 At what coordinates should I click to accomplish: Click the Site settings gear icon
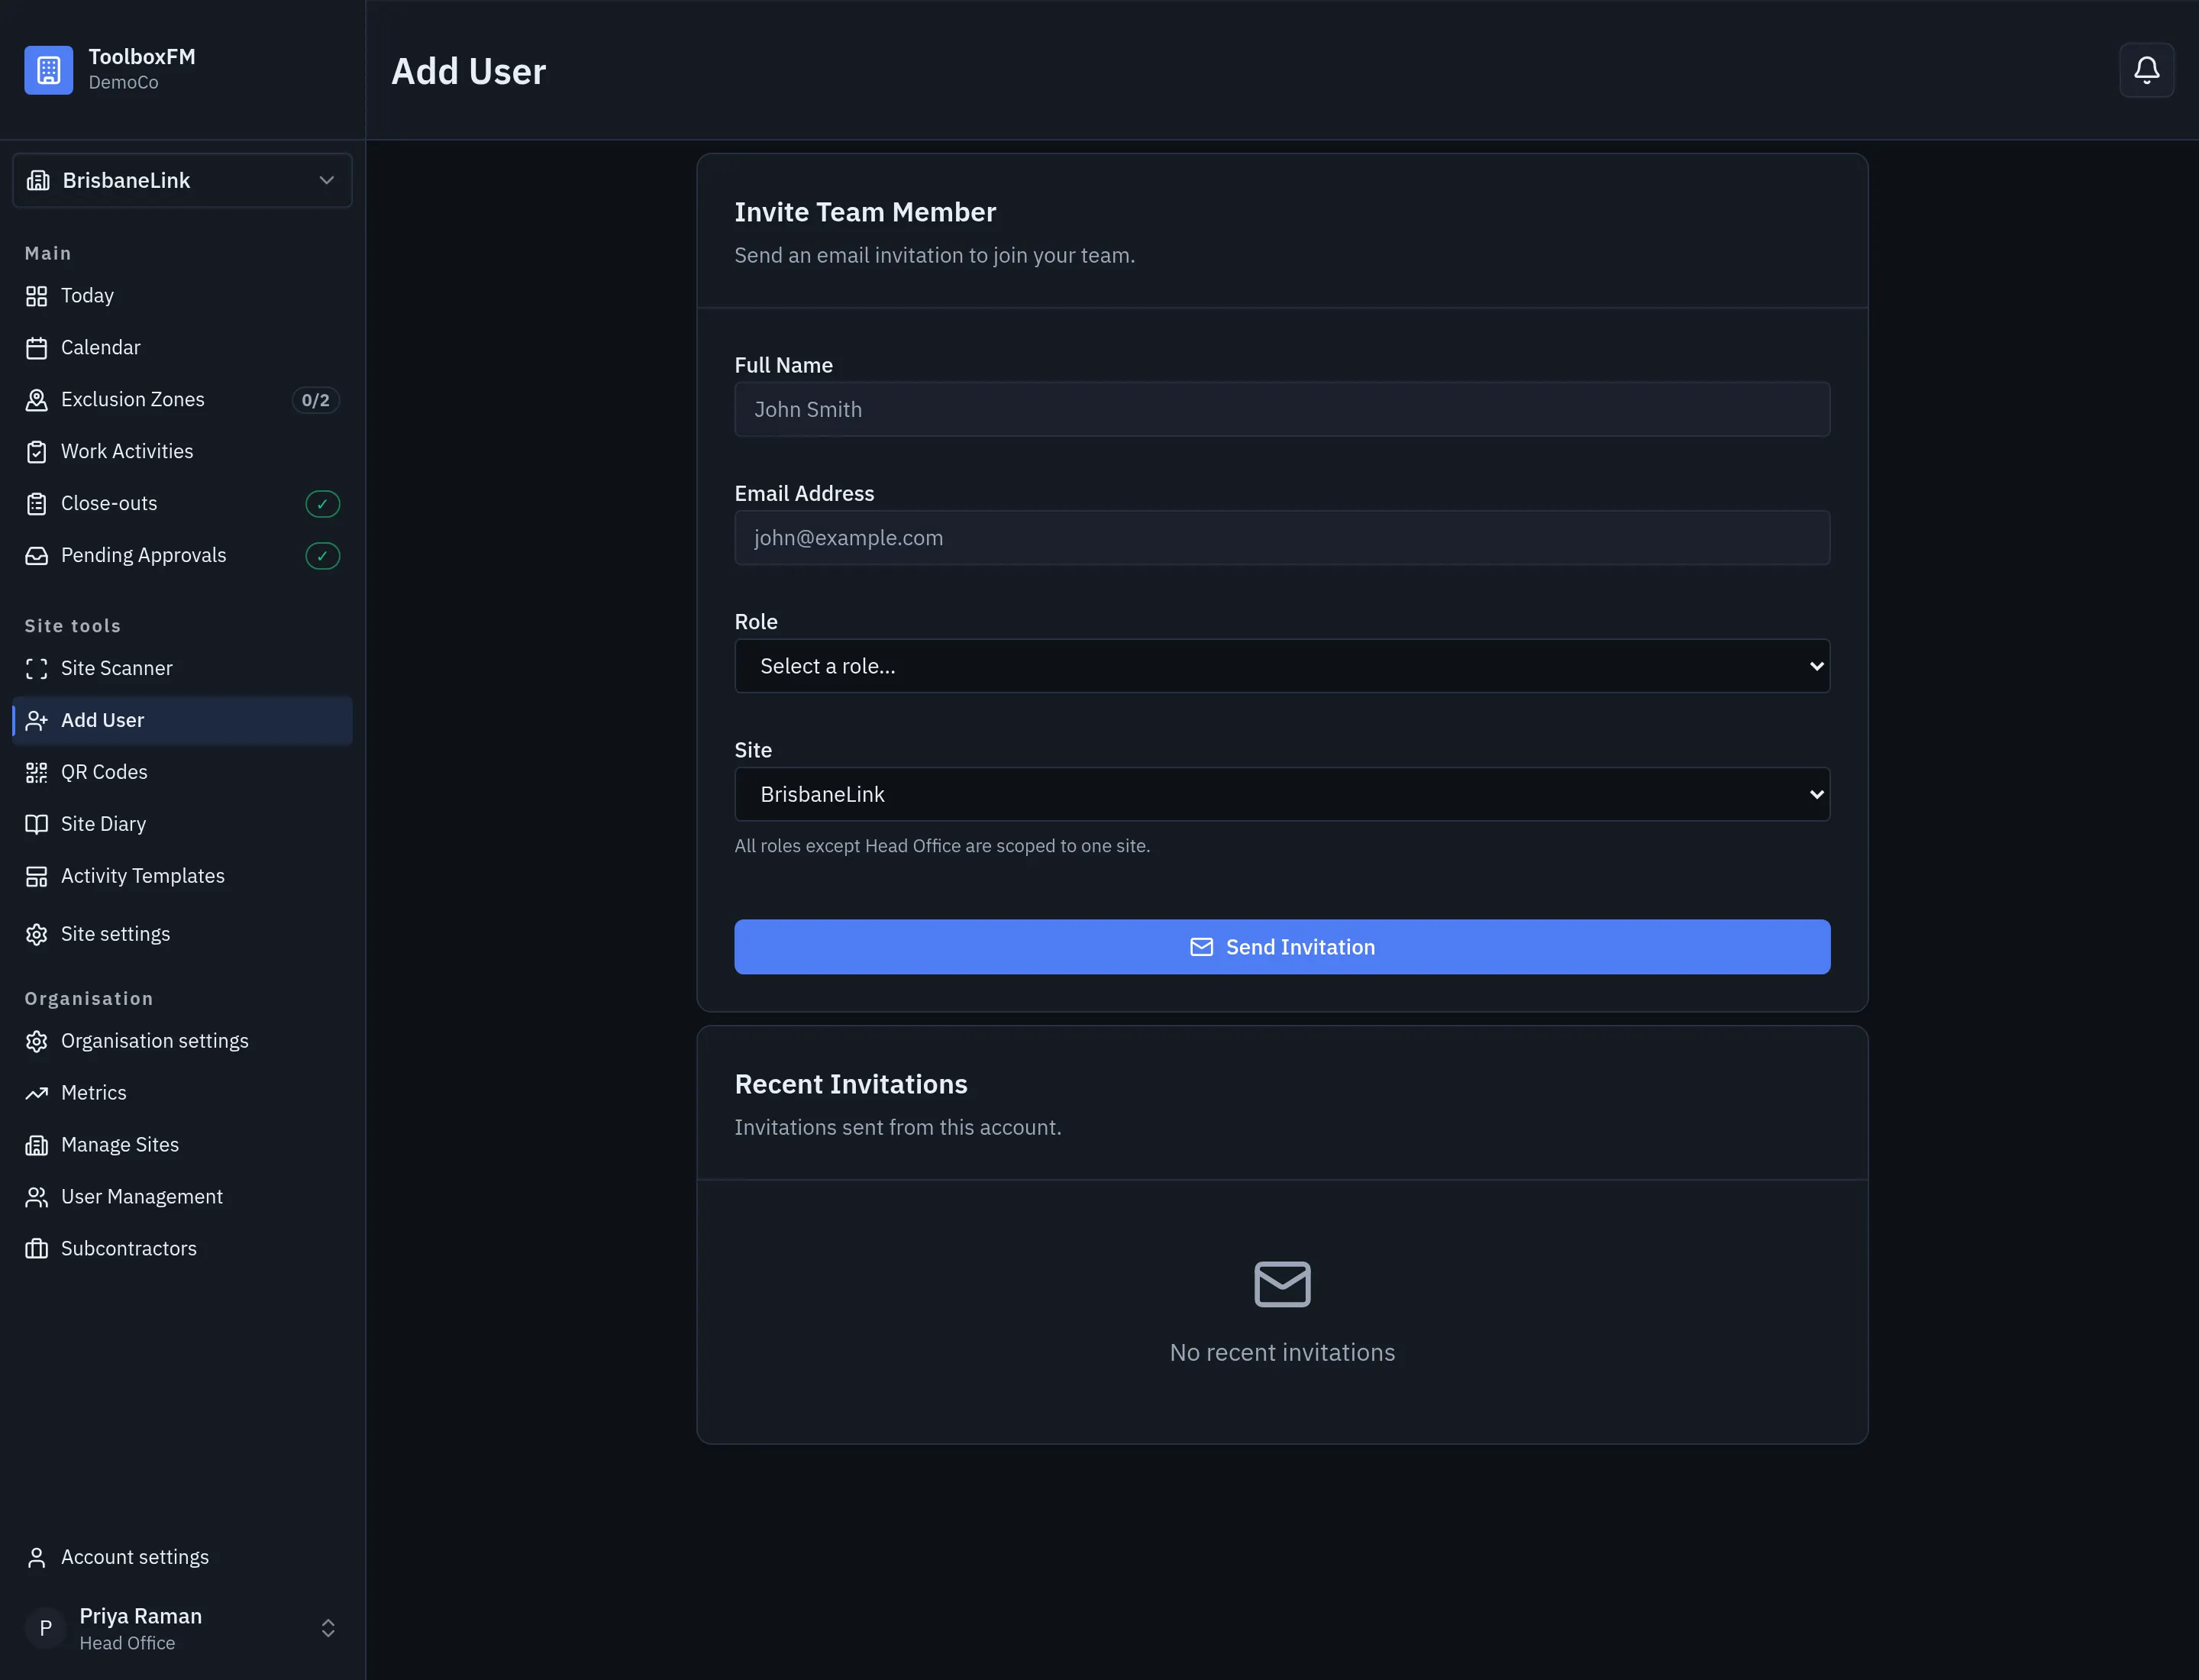37,935
